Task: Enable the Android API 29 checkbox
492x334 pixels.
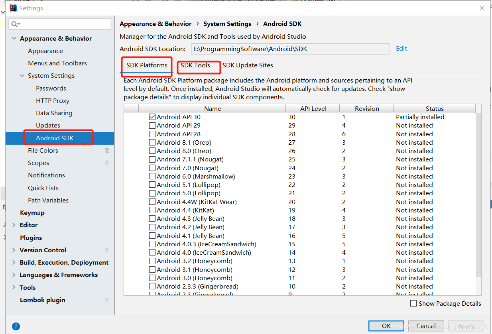Action: tap(152, 126)
